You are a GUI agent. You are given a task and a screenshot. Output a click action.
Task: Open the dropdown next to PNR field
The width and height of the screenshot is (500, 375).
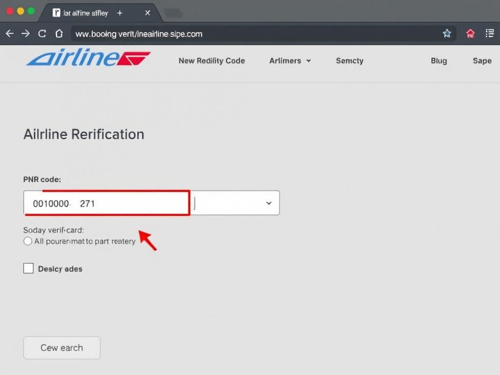pyautogui.click(x=269, y=203)
